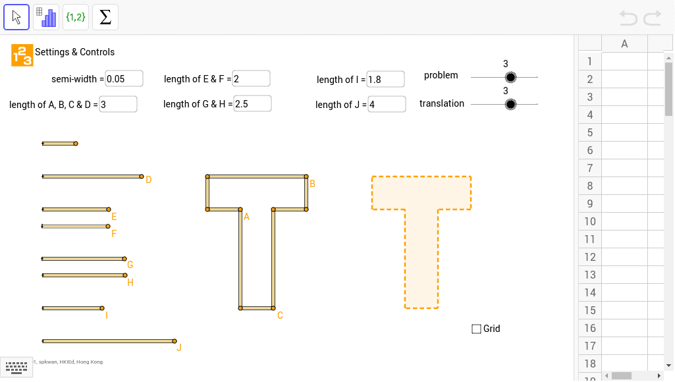This screenshot has width=675, height=382.
Task: Show the virtual keyboard
Action: (16, 367)
